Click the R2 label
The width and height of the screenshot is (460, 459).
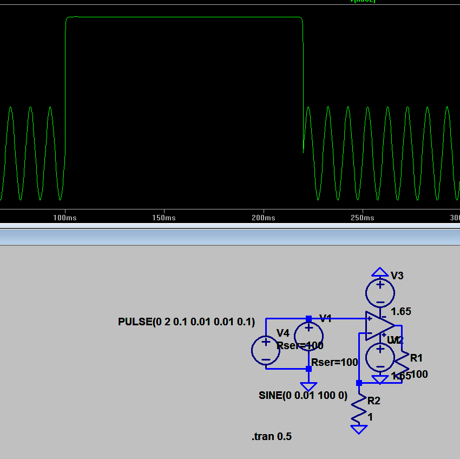click(x=374, y=401)
